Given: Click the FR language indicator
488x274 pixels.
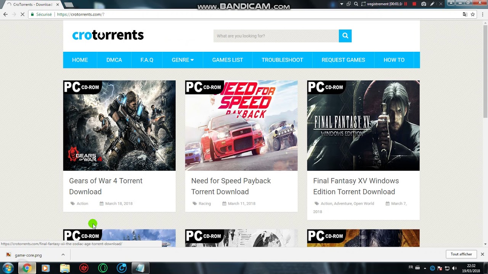Looking at the screenshot, I should pos(411,268).
